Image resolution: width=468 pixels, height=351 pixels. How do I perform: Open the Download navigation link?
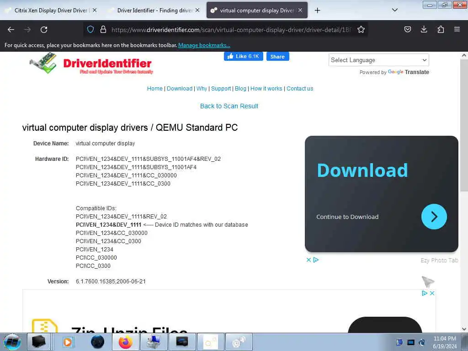tap(179, 89)
